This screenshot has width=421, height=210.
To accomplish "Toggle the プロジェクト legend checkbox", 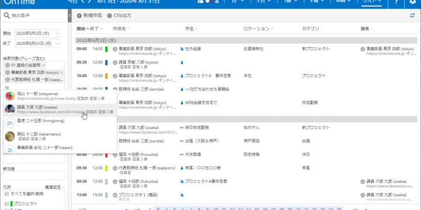I will (6, 204).
